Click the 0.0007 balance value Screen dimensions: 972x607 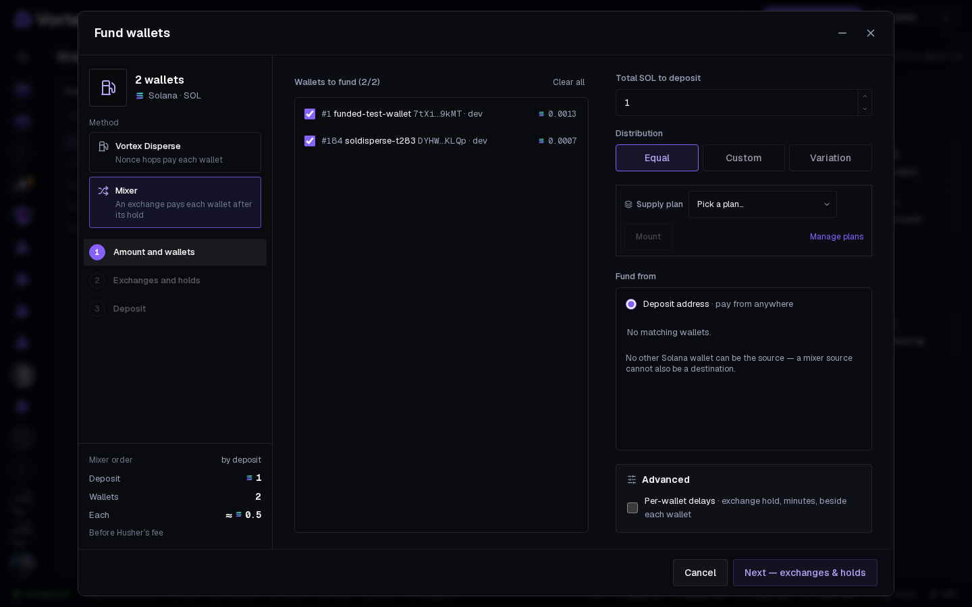[x=562, y=141]
